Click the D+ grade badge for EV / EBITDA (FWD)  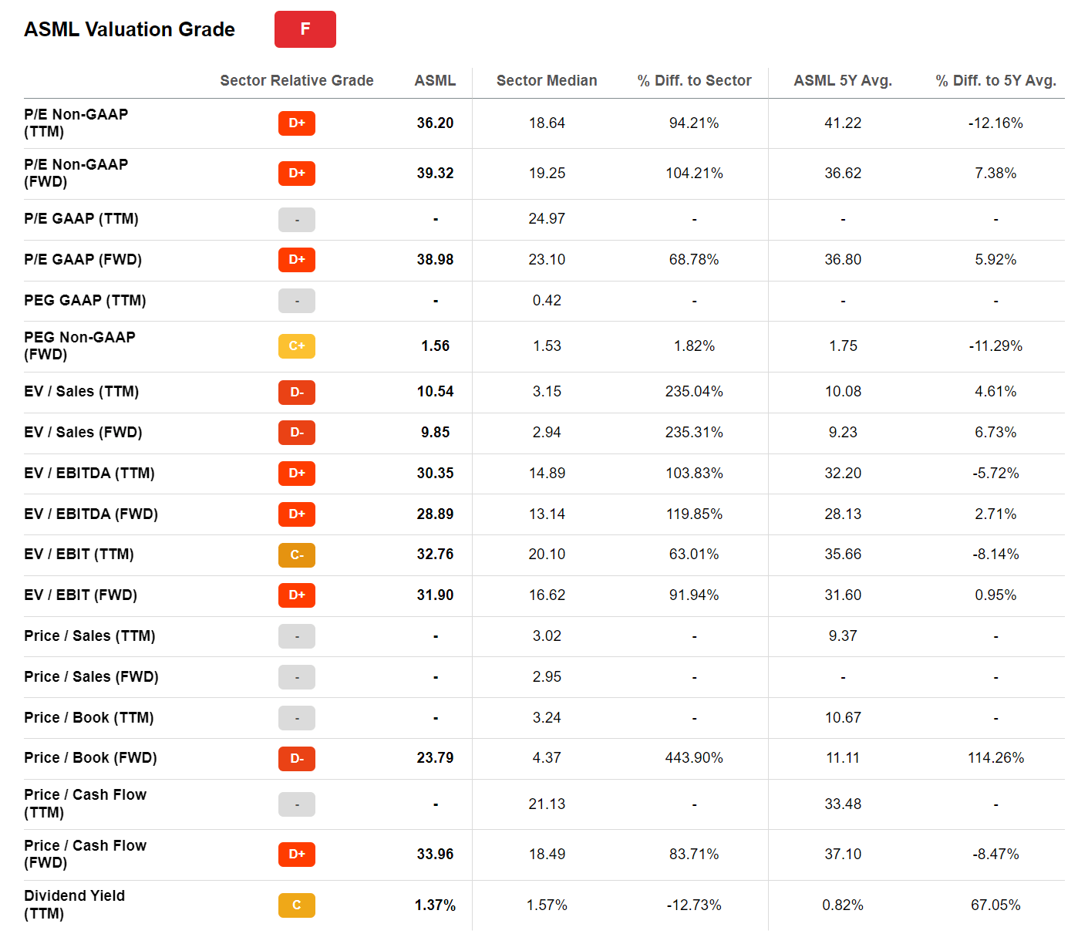[x=297, y=514]
